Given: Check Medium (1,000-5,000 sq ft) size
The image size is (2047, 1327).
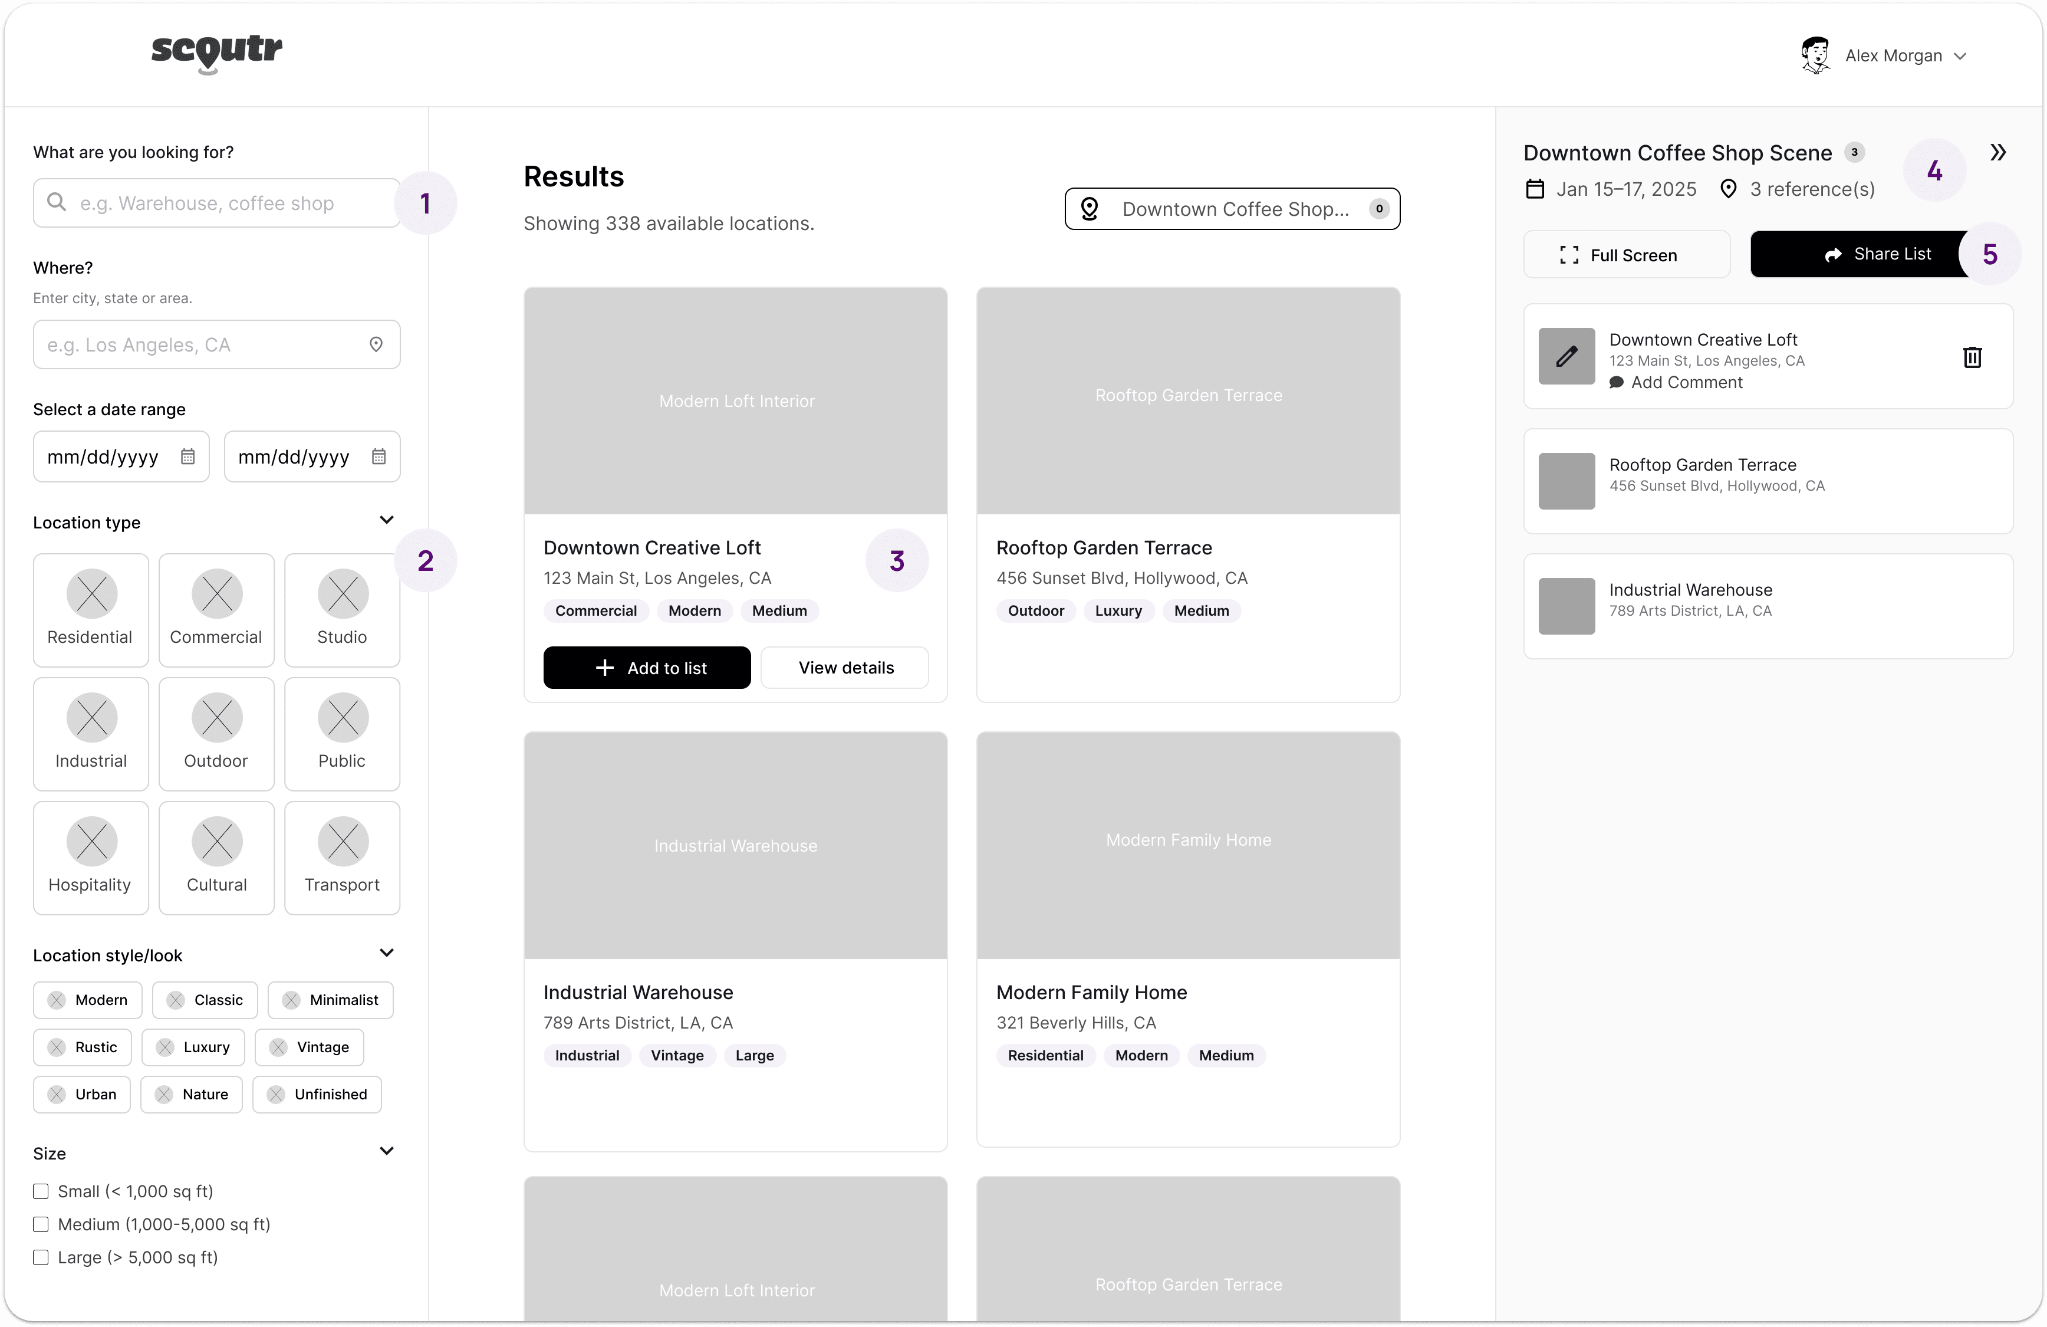Looking at the screenshot, I should pos(41,1224).
